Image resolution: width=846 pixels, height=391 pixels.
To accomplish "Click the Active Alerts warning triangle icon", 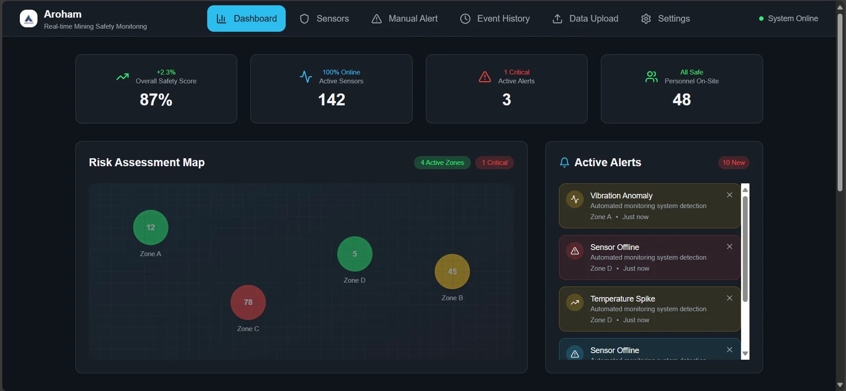I will [485, 77].
